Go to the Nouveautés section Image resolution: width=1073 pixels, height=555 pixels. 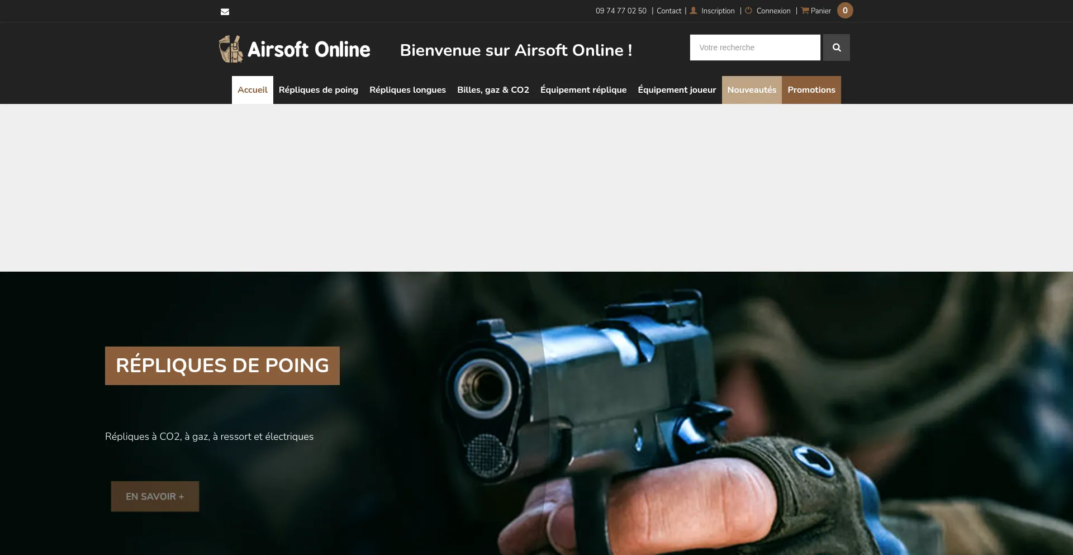(752, 90)
